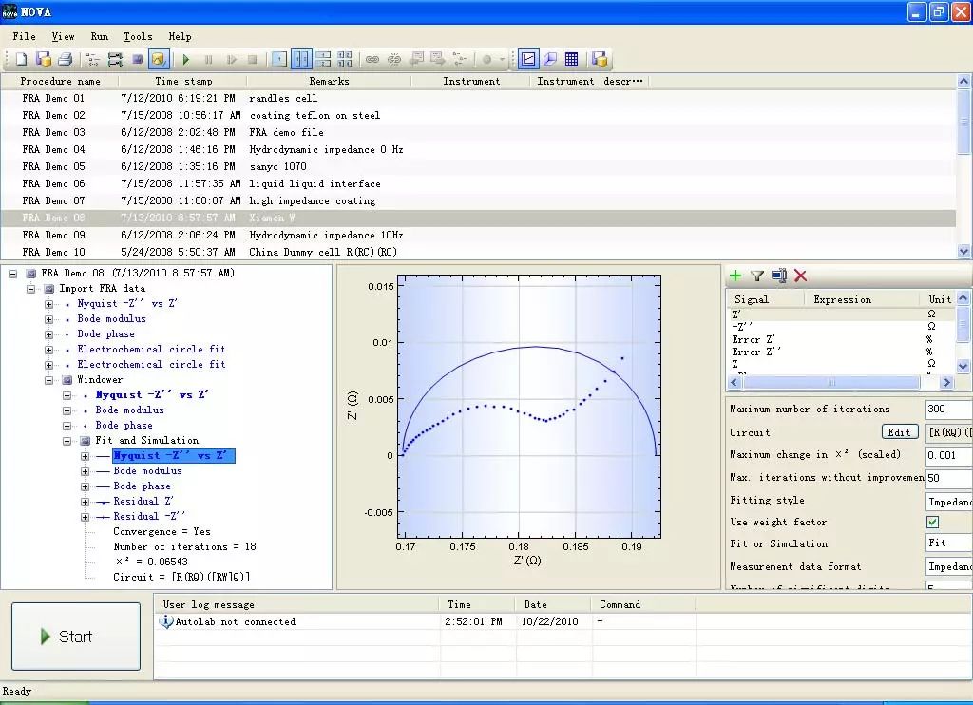Select the 2D plot view icon

click(528, 59)
